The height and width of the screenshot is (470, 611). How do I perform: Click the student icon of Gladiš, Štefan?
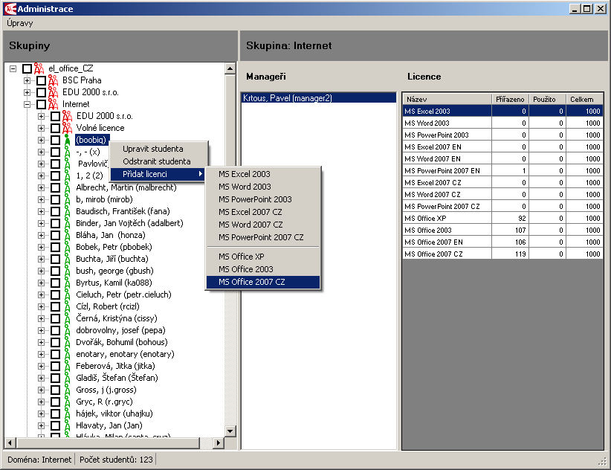click(67, 378)
